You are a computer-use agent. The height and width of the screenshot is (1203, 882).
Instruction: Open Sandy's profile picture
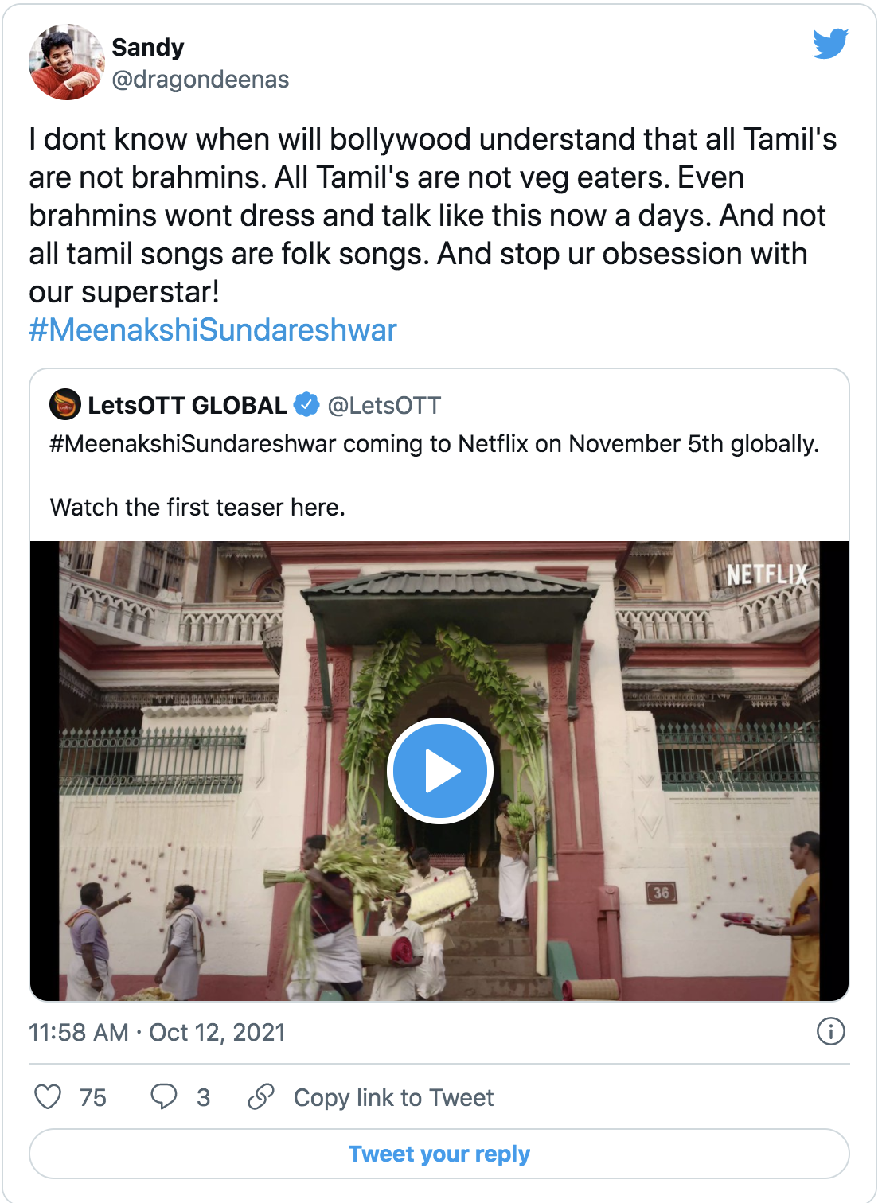(x=66, y=62)
